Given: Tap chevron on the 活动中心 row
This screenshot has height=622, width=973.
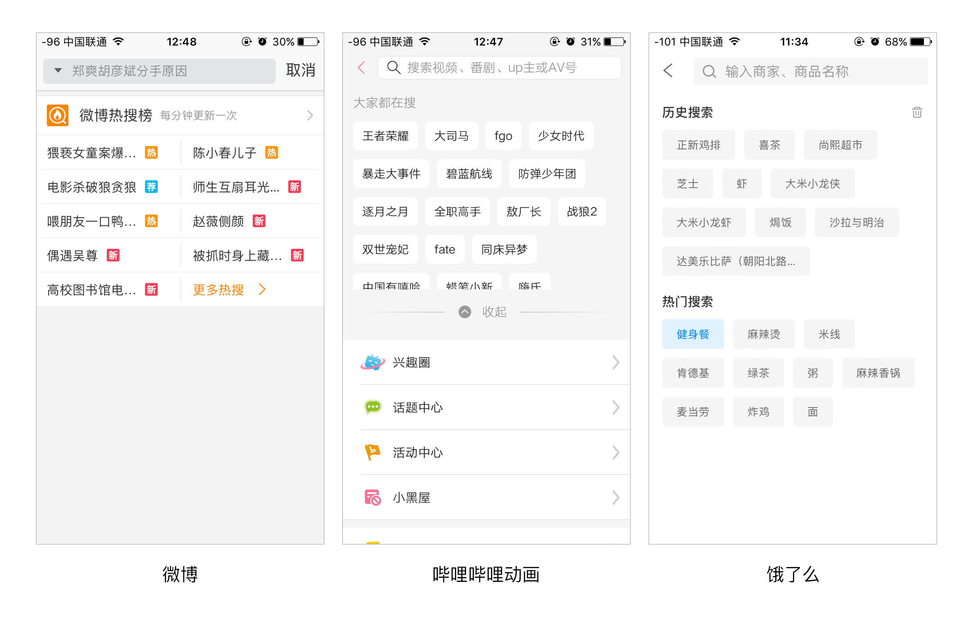Looking at the screenshot, I should click(616, 452).
